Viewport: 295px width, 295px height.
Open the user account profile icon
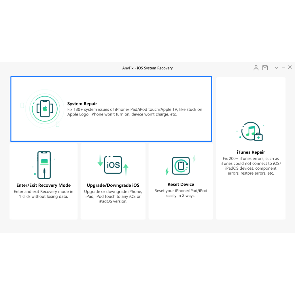256,68
